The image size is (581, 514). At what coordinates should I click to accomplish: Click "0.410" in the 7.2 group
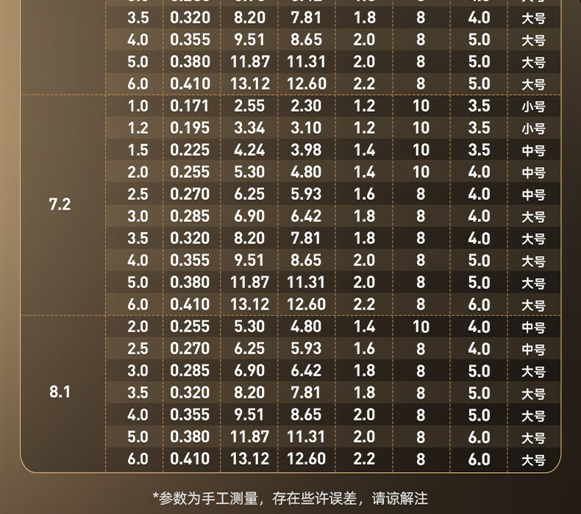[190, 304]
